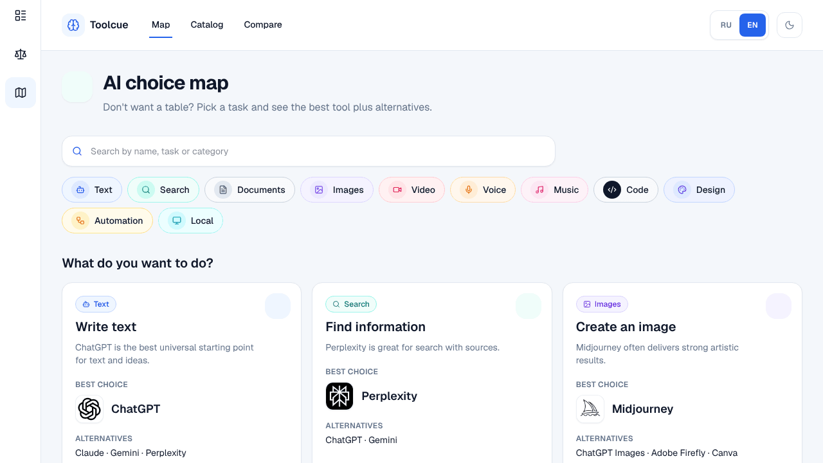Click the Perplexity logo icon
823x463 pixels.
pos(339,396)
